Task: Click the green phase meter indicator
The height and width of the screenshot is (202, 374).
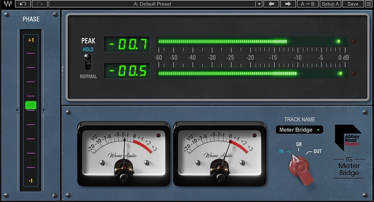Action: coord(31,105)
